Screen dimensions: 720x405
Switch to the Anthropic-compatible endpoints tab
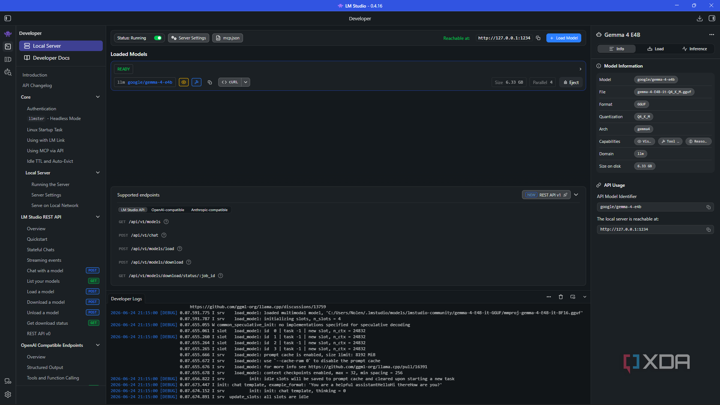click(209, 210)
